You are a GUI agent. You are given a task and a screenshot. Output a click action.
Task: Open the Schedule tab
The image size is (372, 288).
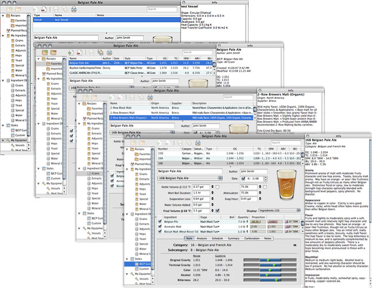[x=216, y=238]
